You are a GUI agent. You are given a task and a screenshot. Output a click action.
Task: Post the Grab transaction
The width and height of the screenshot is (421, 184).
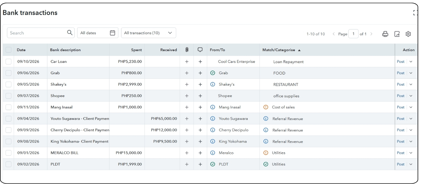click(401, 73)
